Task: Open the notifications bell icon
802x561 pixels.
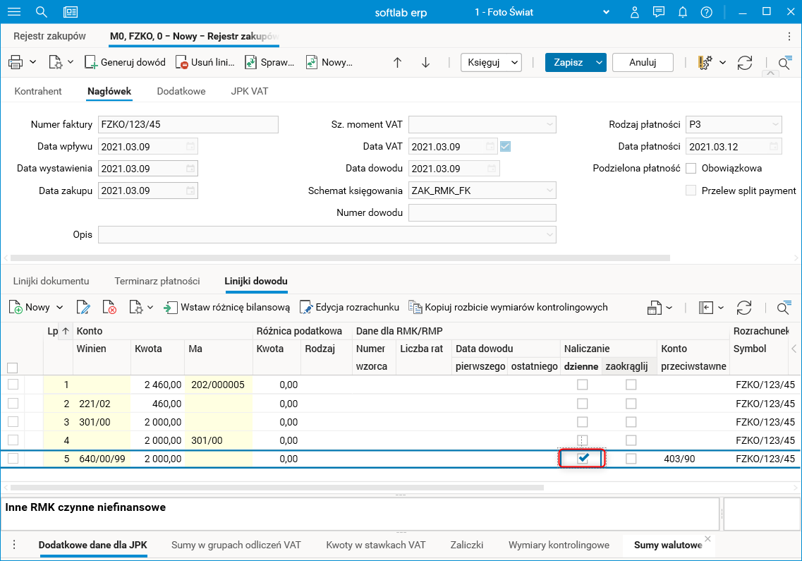Action: (682, 12)
